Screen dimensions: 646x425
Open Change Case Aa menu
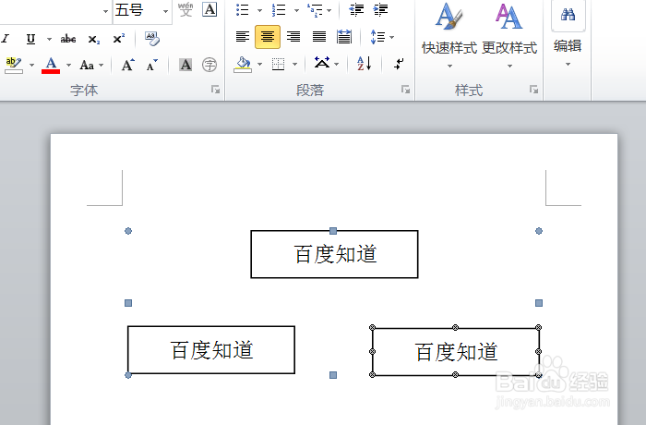coord(91,66)
